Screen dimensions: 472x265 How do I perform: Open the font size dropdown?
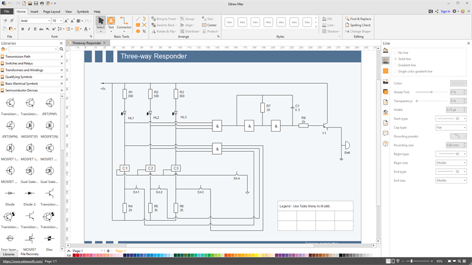click(x=61, y=21)
